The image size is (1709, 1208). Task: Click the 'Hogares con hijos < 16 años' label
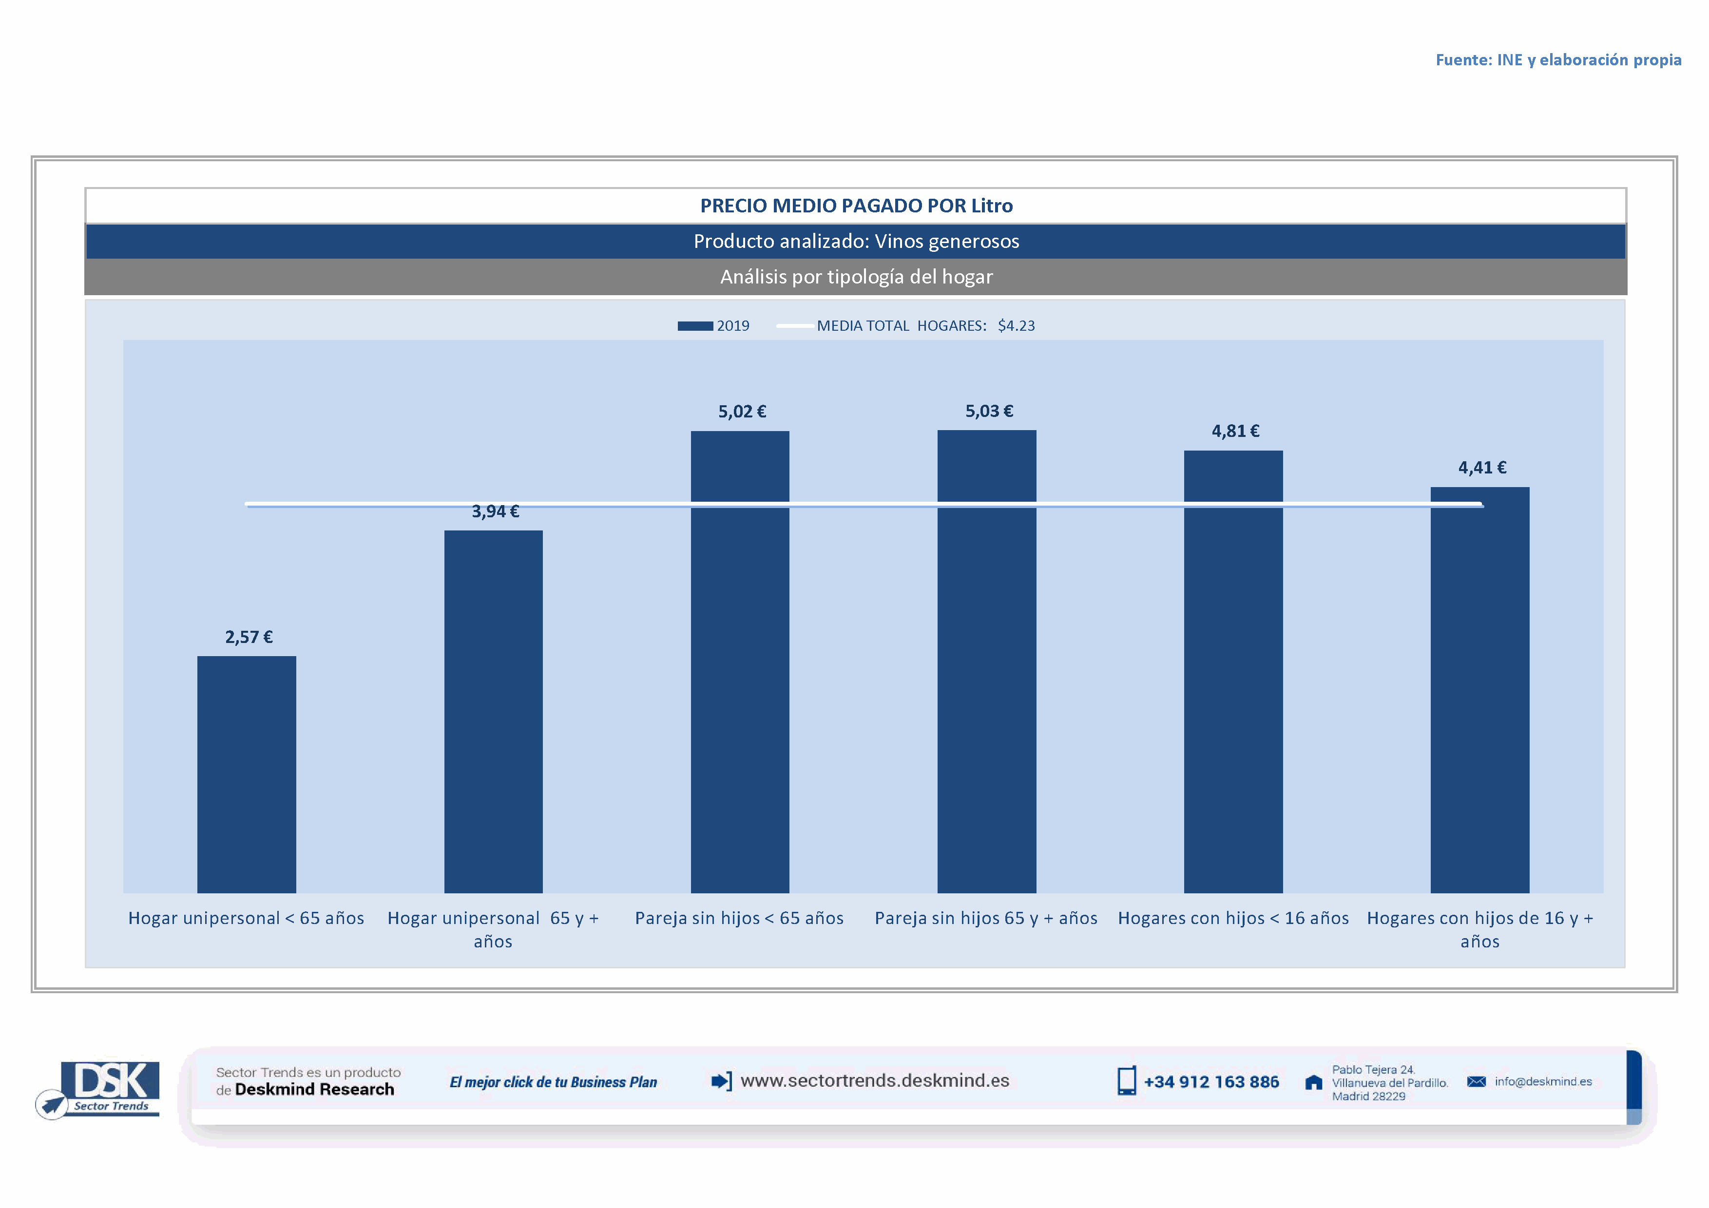click(x=1232, y=918)
